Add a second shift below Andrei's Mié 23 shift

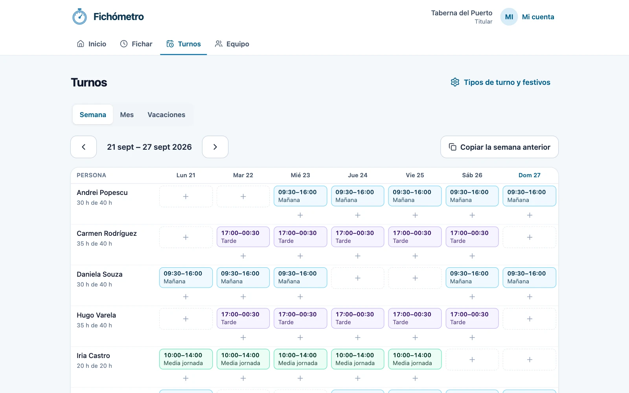pyautogui.click(x=300, y=215)
